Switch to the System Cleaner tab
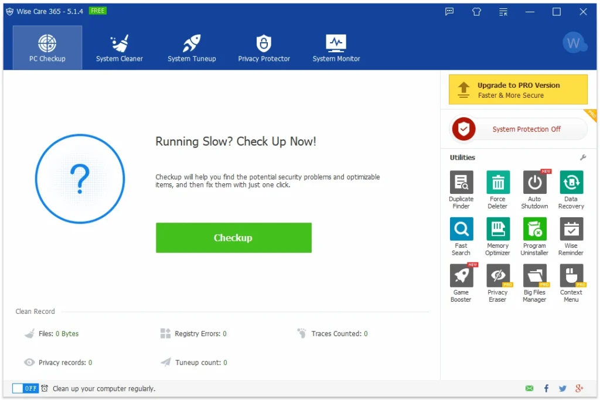The image size is (600, 400). point(120,48)
